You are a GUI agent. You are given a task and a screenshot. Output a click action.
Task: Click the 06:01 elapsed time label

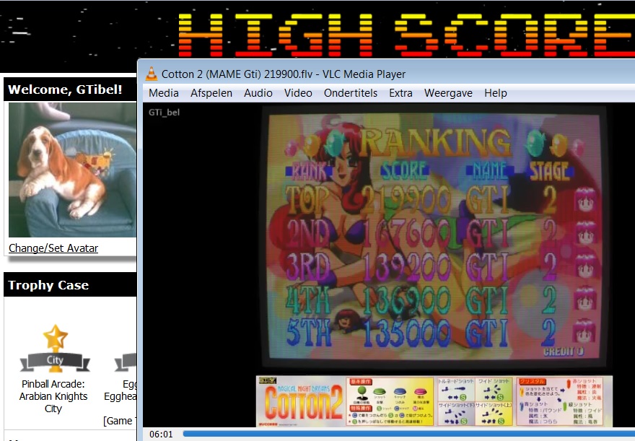[x=161, y=434]
